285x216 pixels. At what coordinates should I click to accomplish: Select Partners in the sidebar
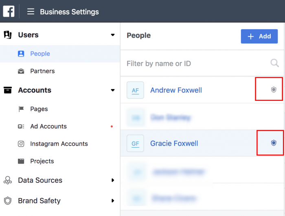pyautogui.click(x=42, y=71)
